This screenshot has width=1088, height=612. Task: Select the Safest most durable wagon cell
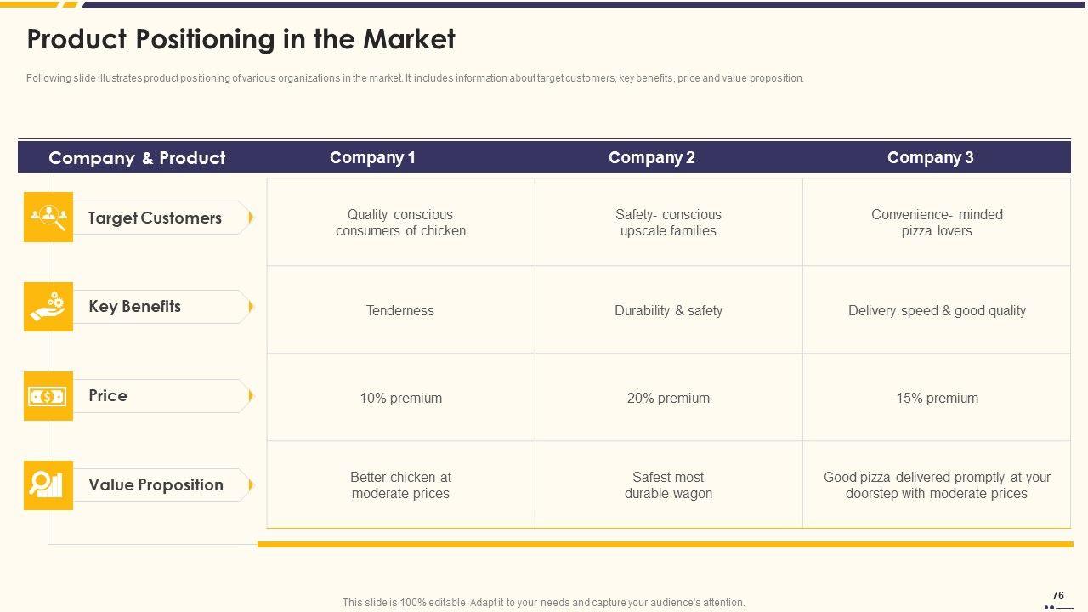tap(668, 485)
